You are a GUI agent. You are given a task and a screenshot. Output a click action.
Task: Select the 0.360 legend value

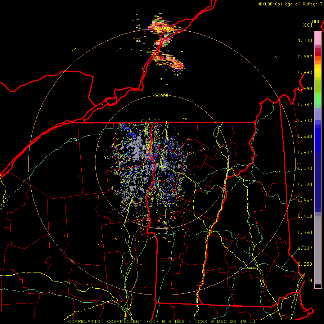click(305, 233)
